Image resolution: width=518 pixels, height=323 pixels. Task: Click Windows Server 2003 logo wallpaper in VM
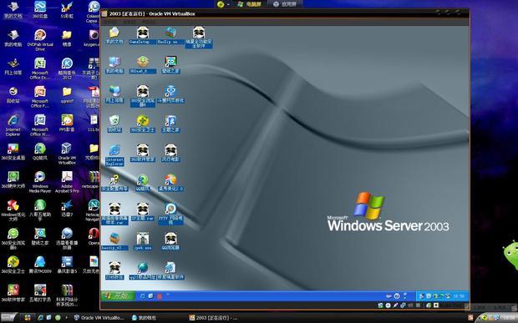coord(388,212)
